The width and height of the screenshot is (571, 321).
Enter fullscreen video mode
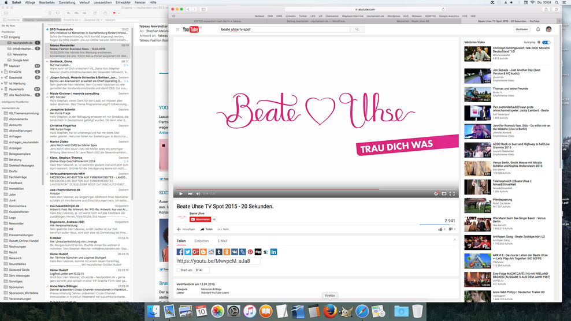453,193
